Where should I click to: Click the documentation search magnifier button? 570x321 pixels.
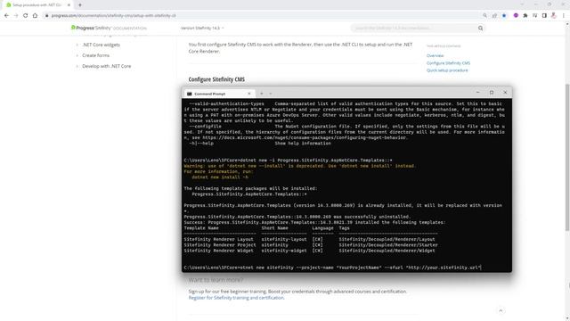[x=480, y=28]
